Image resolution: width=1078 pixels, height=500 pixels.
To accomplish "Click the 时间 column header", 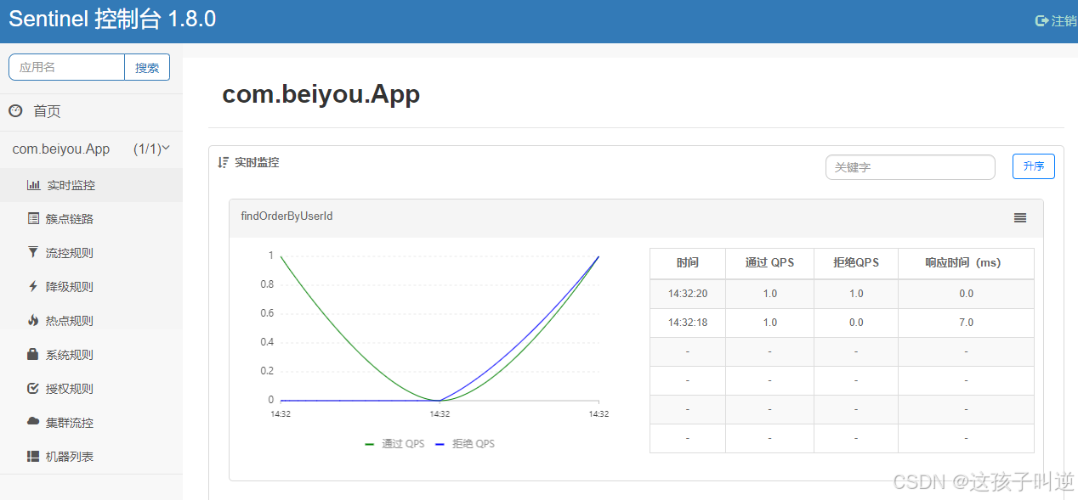I will tap(688, 263).
